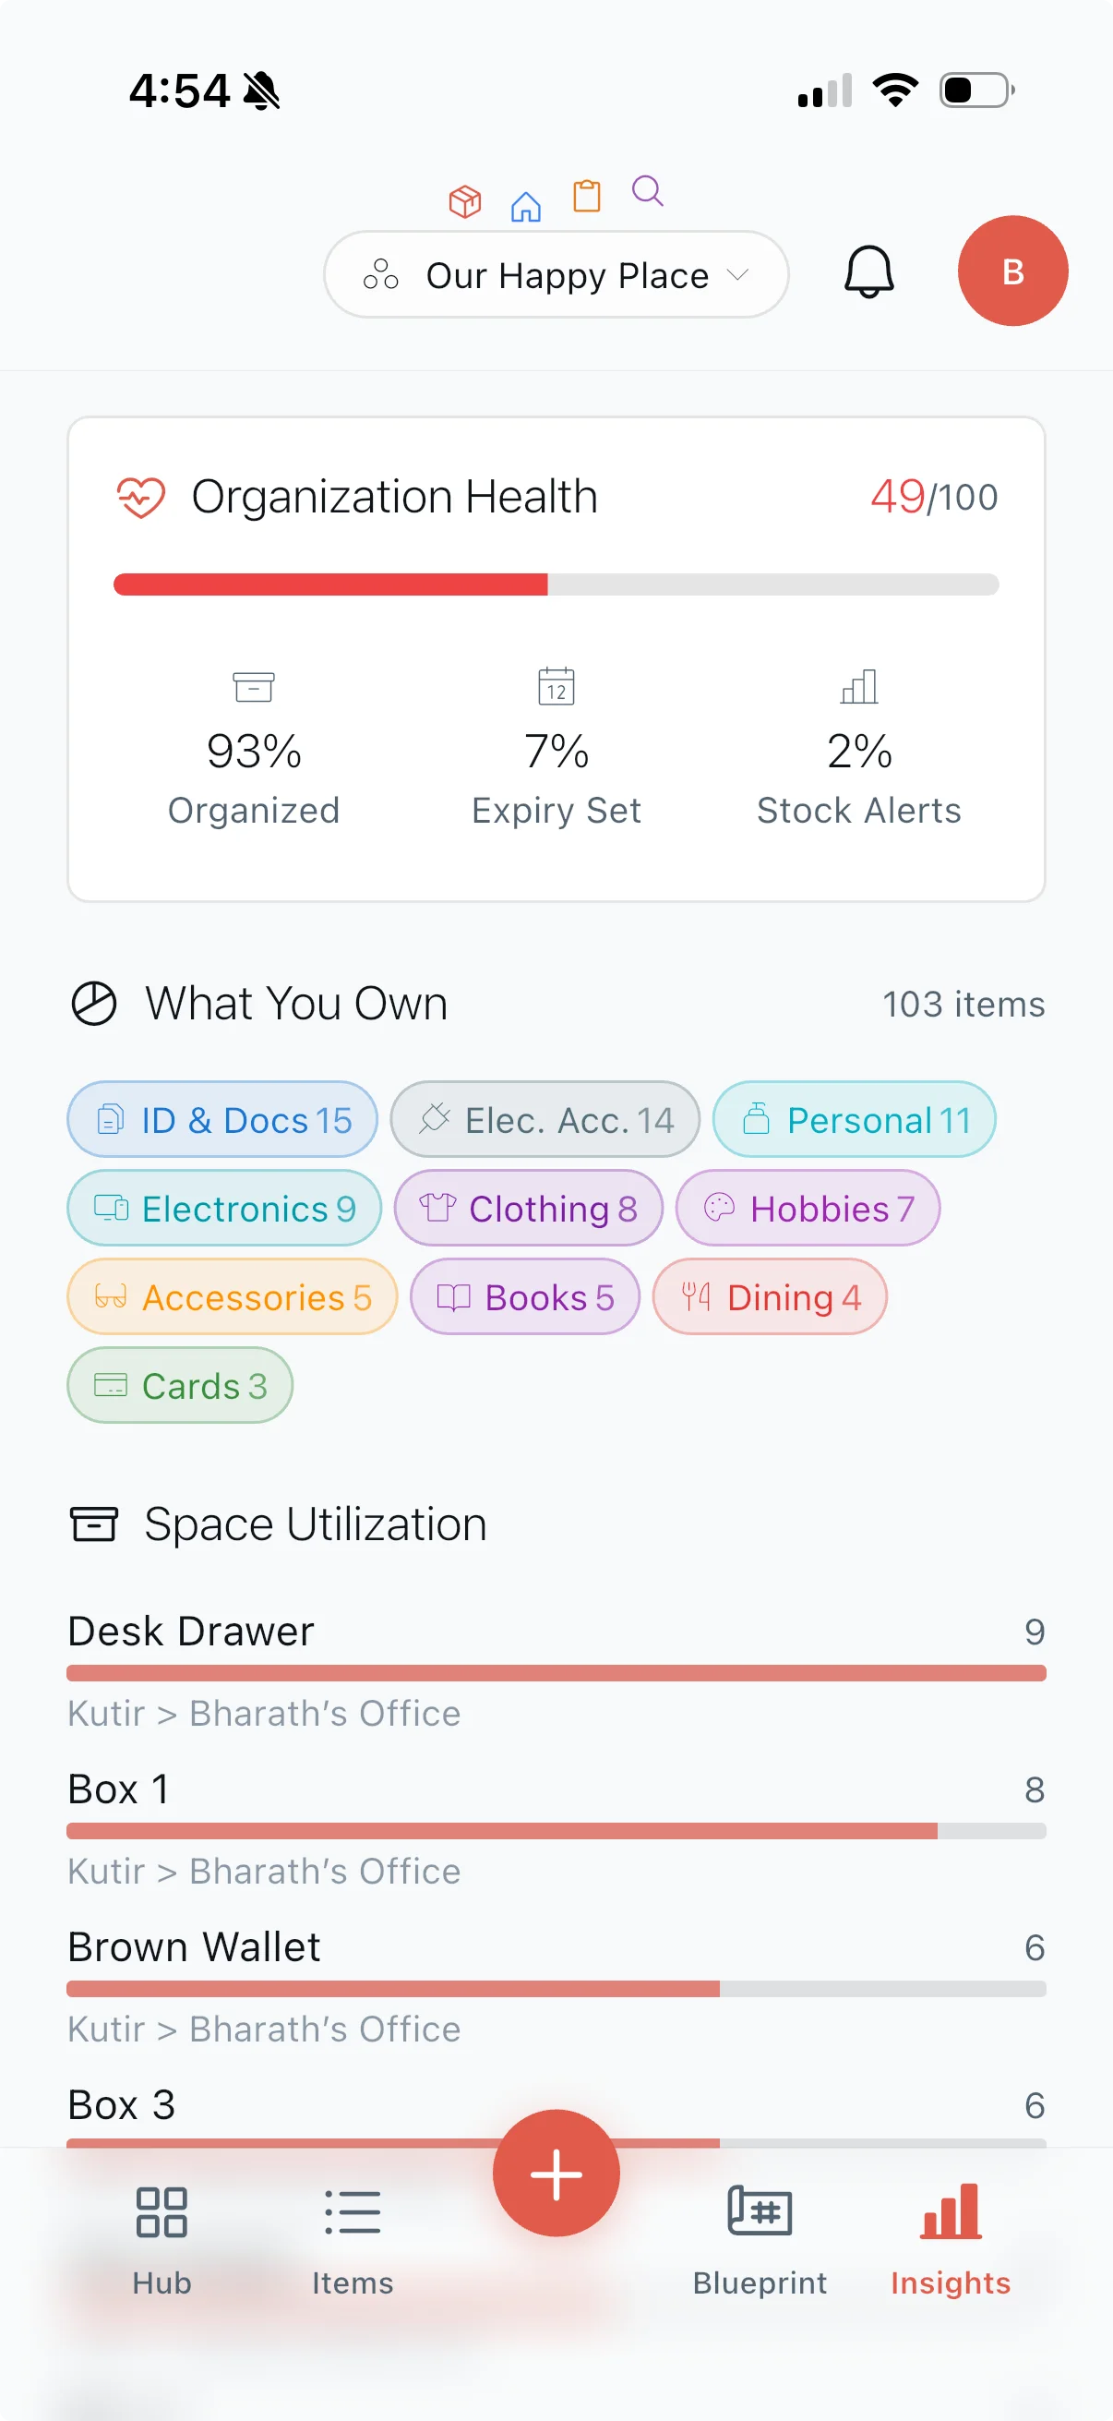Open the orange clipboard icon

[587, 198]
